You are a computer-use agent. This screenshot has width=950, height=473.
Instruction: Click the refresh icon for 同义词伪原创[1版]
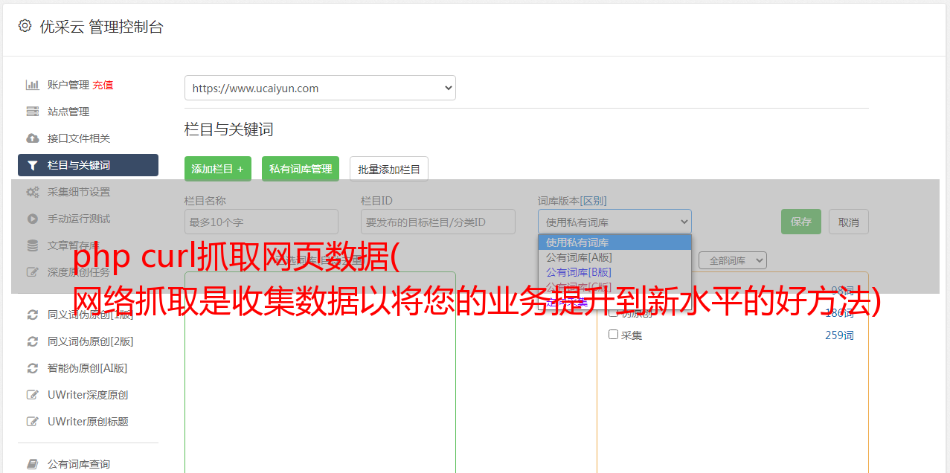point(32,315)
